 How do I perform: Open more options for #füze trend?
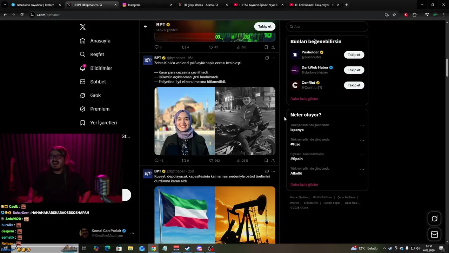tap(362, 141)
